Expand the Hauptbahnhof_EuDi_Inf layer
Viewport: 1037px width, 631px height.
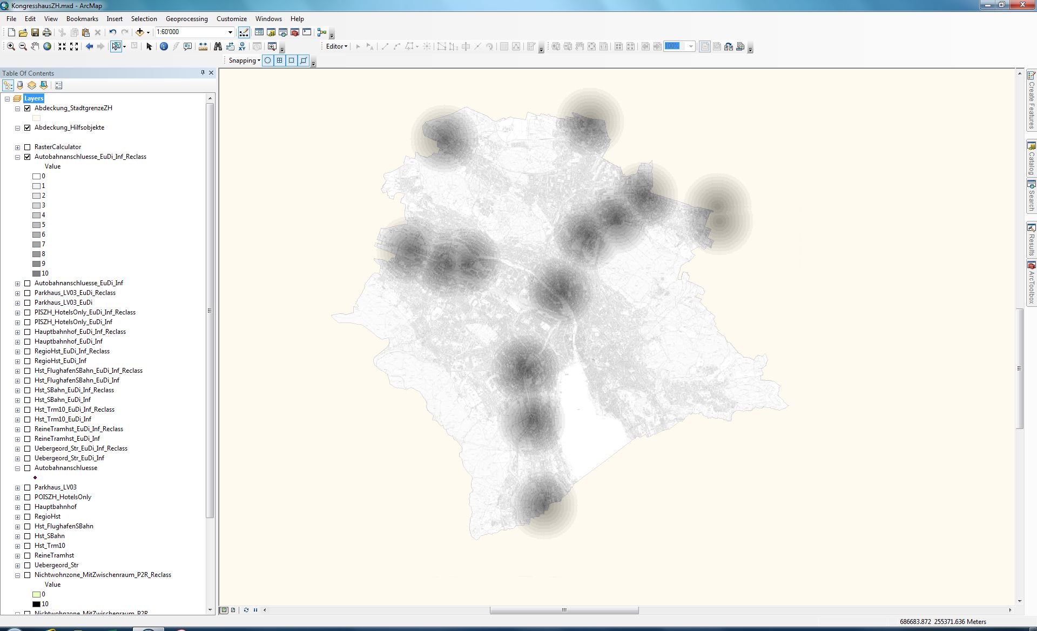pyautogui.click(x=18, y=341)
